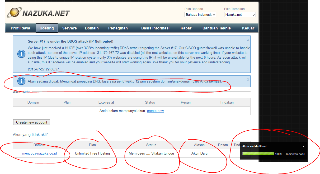
Task: Click the 'Alasan' column header
Action: (199, 145)
